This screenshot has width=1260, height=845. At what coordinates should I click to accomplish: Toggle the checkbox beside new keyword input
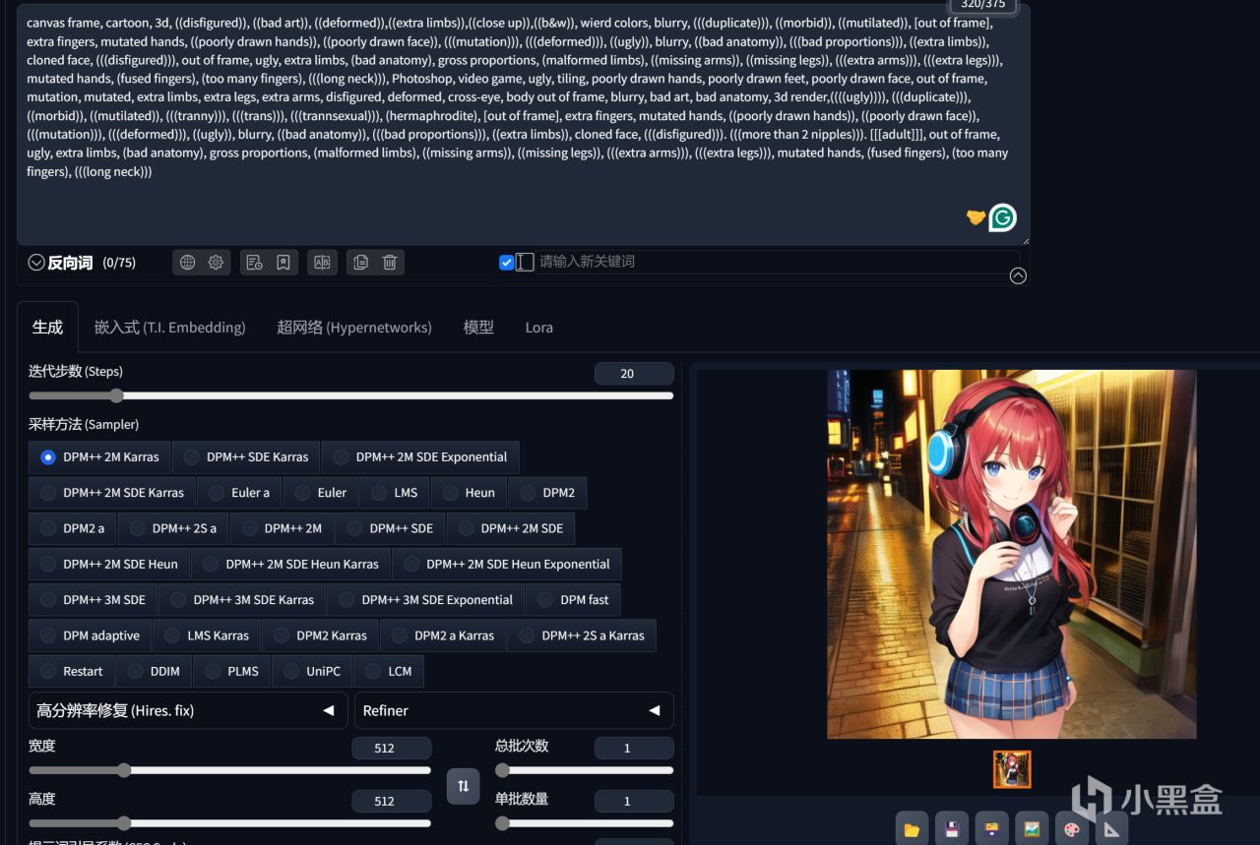tap(507, 263)
